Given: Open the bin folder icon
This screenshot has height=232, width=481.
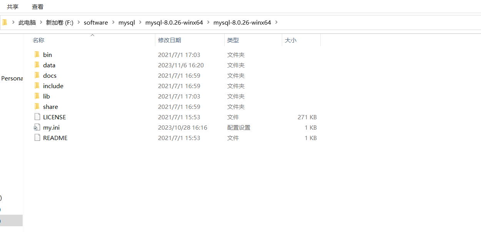Looking at the screenshot, I should pyautogui.click(x=37, y=55).
